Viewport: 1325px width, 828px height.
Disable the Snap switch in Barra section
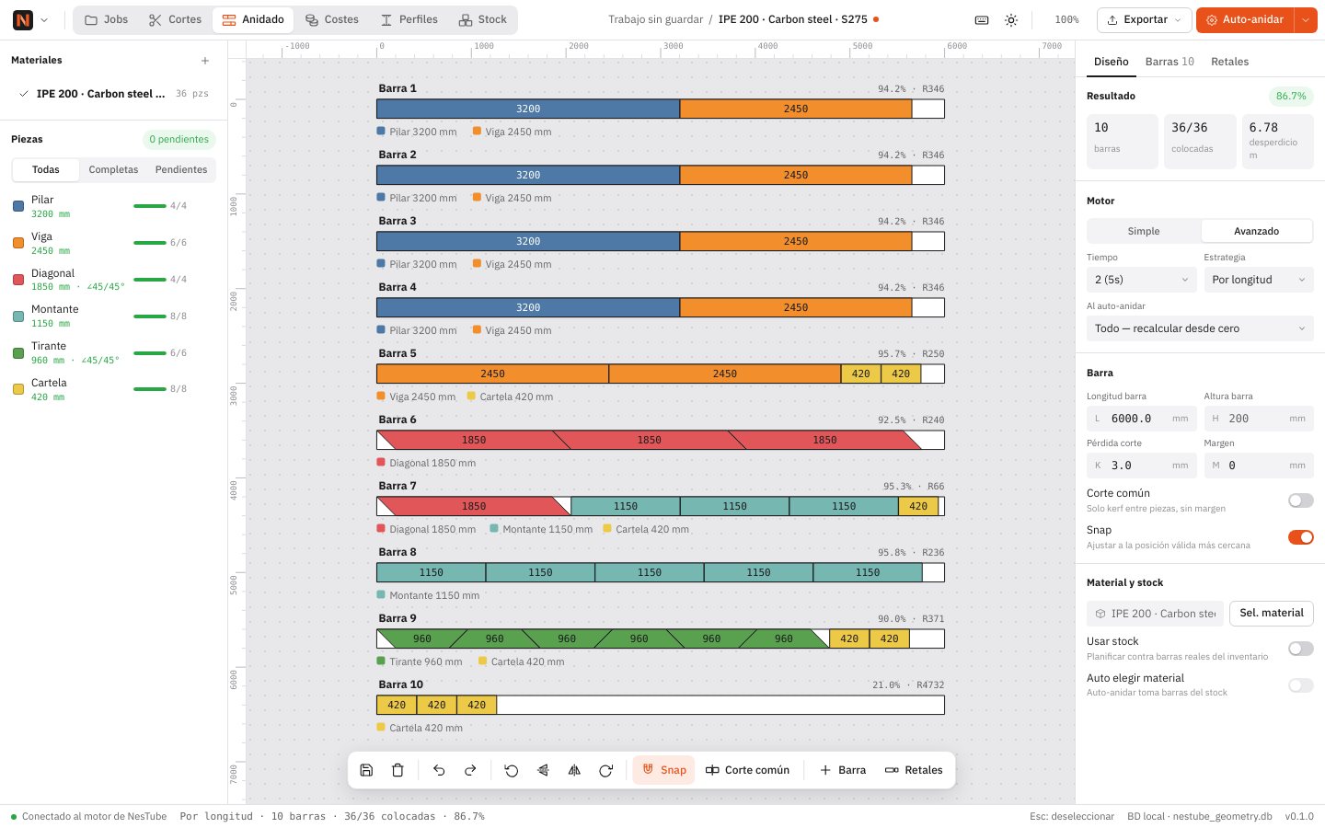pos(1300,537)
